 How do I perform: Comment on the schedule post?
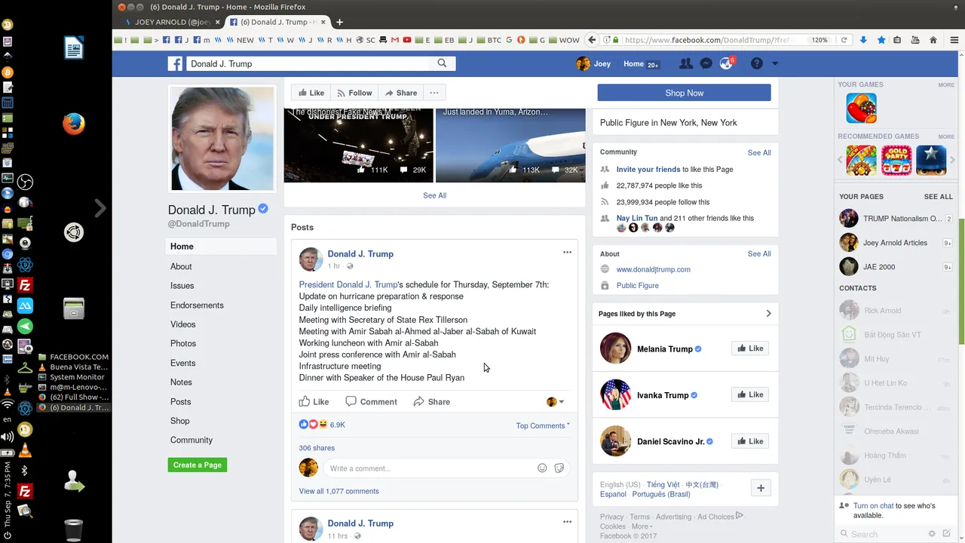[x=371, y=402]
